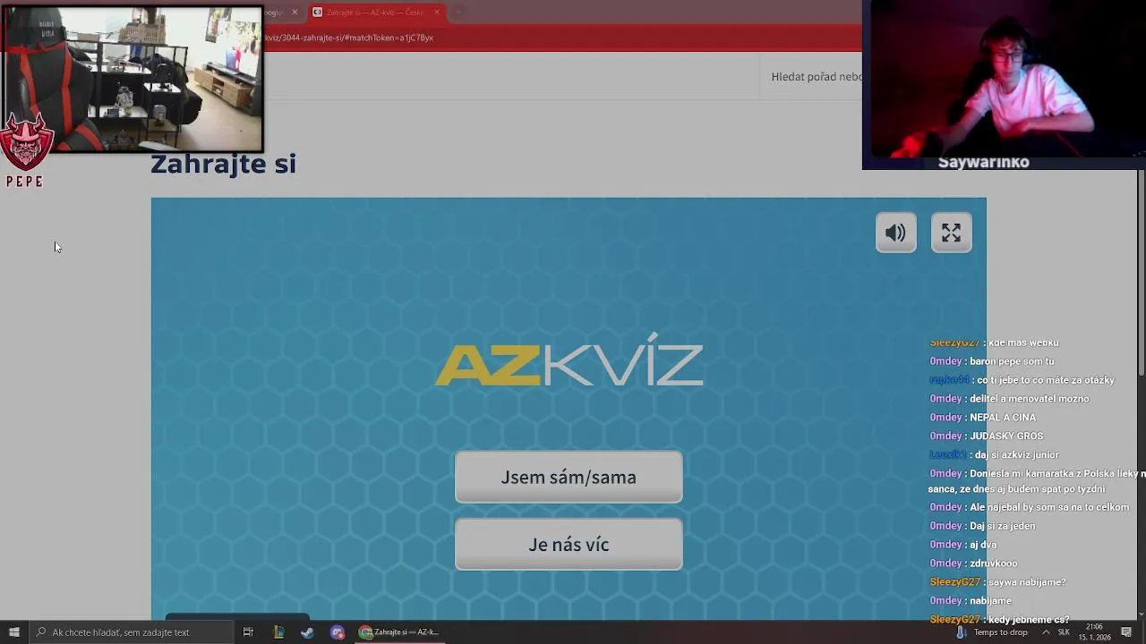1146x644 pixels.
Task: Click the chat message "baron pepe som tu"
Action: [x=1012, y=361]
